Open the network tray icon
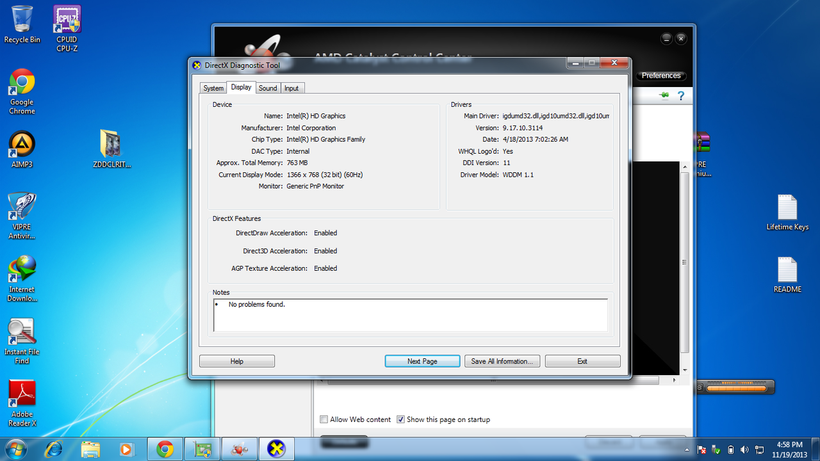Image resolution: width=820 pixels, height=461 pixels. (758, 449)
